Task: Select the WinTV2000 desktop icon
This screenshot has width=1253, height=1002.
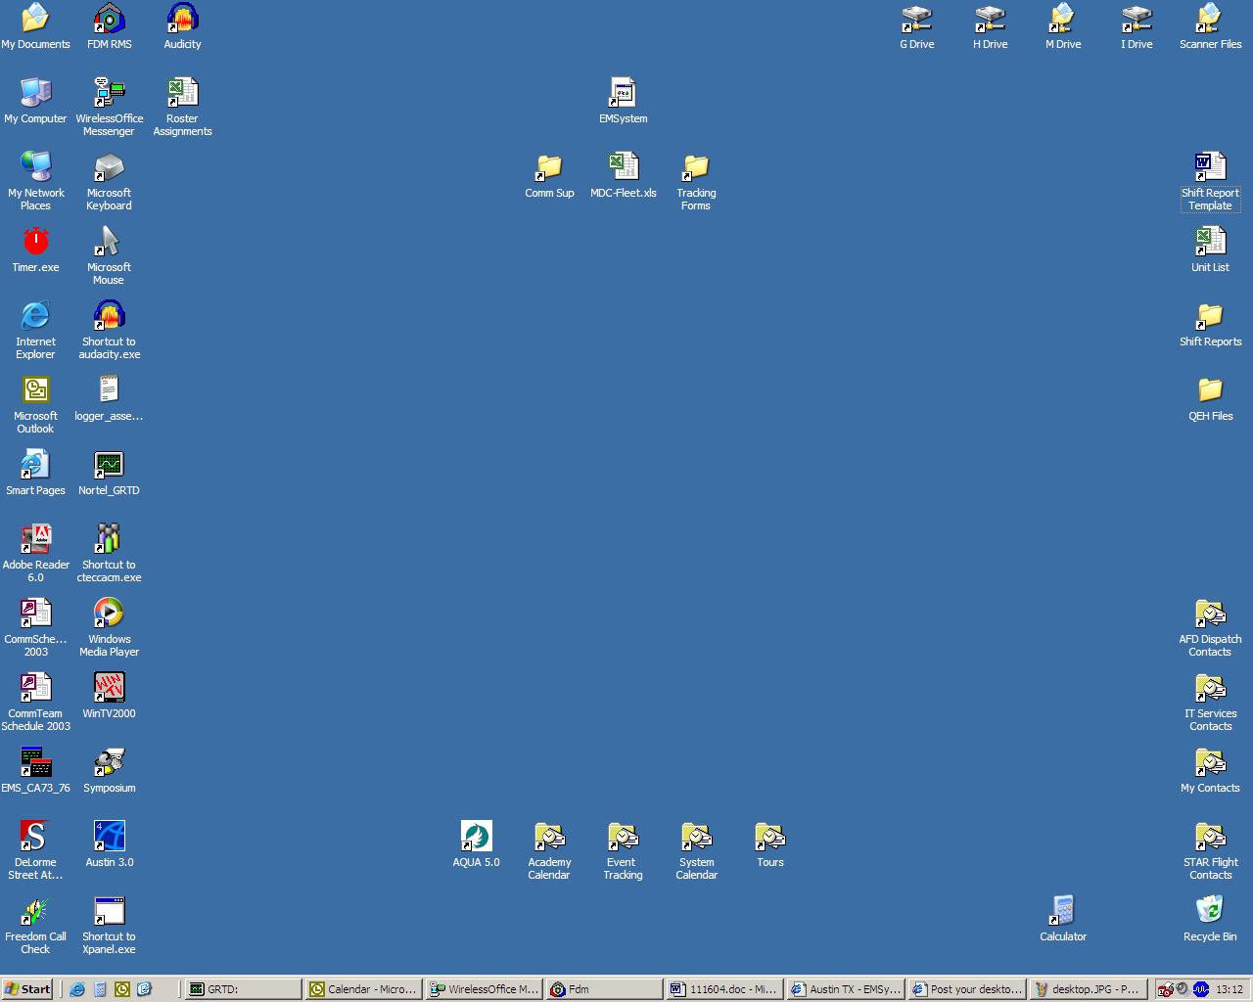Action: pos(109,696)
